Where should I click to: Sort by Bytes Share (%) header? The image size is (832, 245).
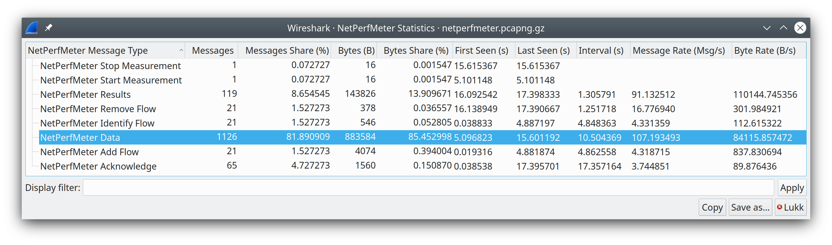point(415,50)
